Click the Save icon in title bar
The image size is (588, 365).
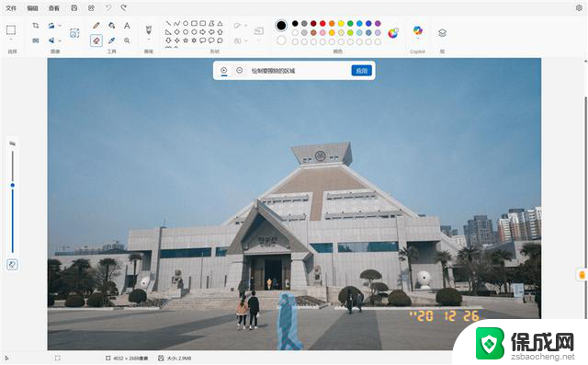click(74, 8)
